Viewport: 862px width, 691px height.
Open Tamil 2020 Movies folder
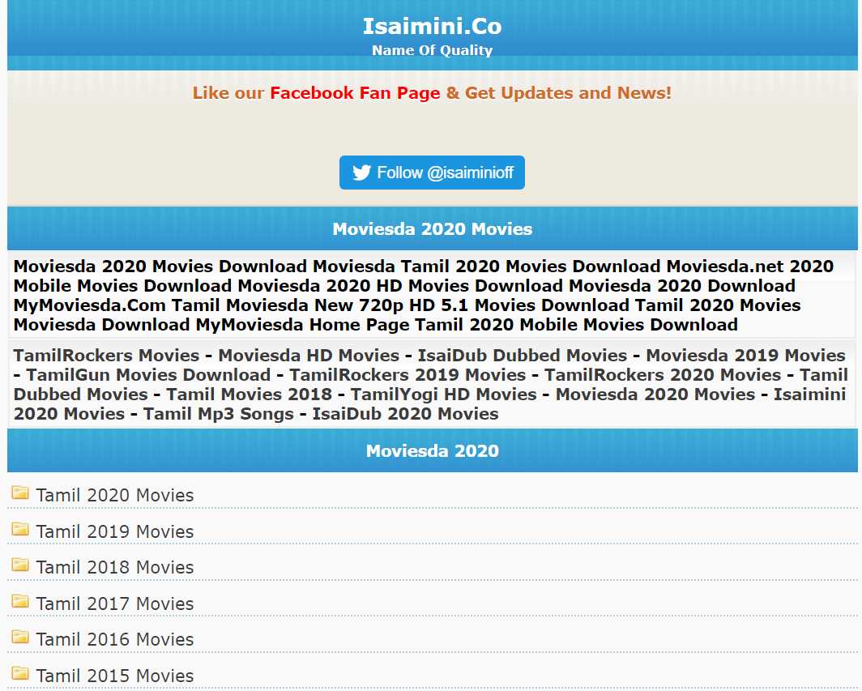click(115, 495)
